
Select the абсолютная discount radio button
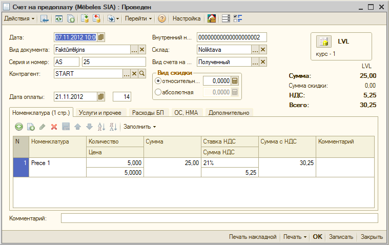(x=158, y=92)
